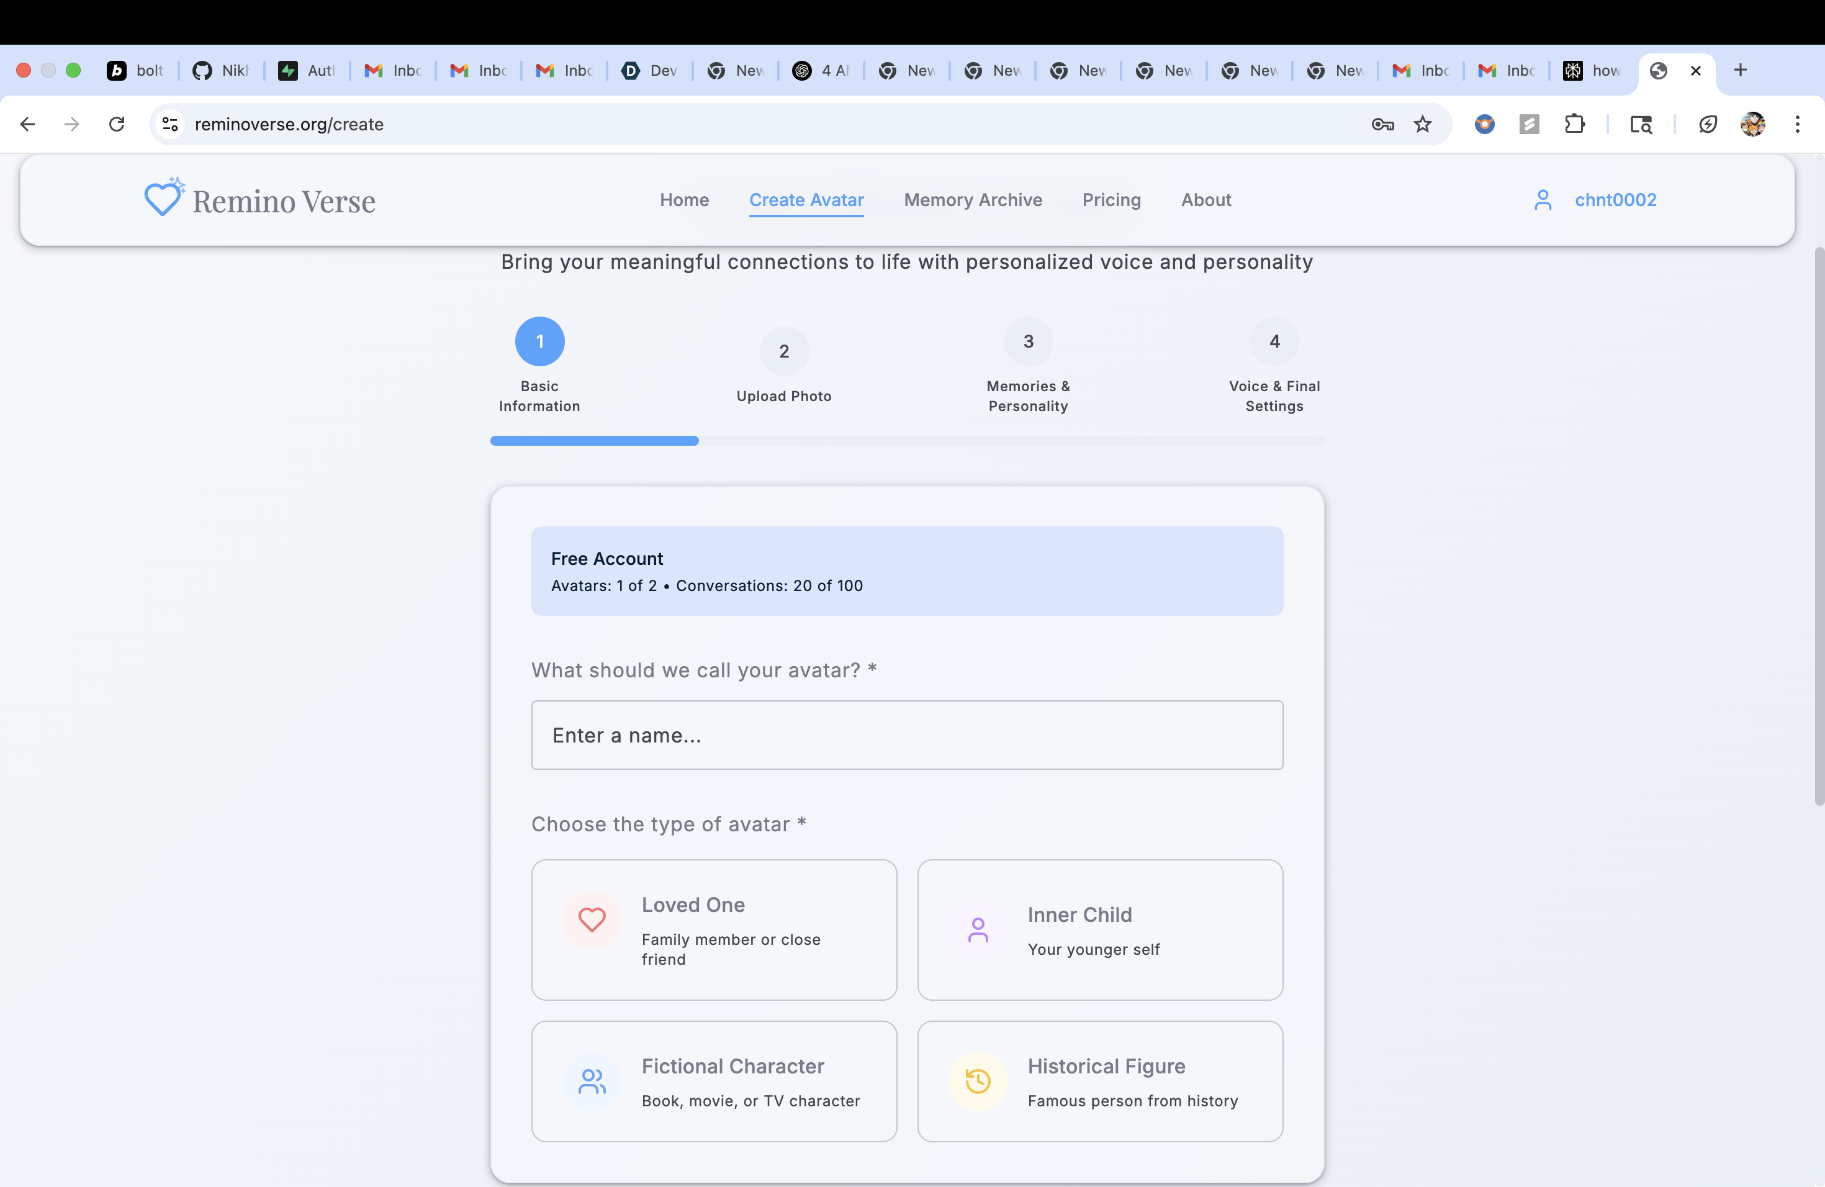The image size is (1825, 1187).
Task: Choose the Historical Figure avatar type
Action: (1099, 1081)
